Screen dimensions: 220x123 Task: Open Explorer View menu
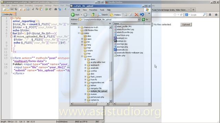[x=85, y=10]
